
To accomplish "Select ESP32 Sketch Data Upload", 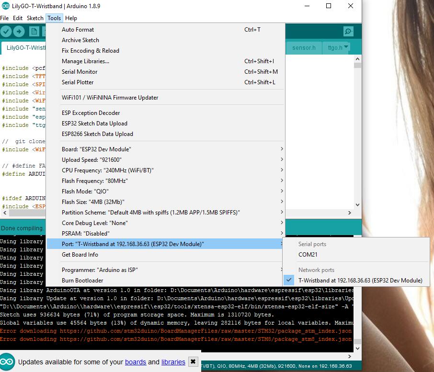I will pos(166,123).
